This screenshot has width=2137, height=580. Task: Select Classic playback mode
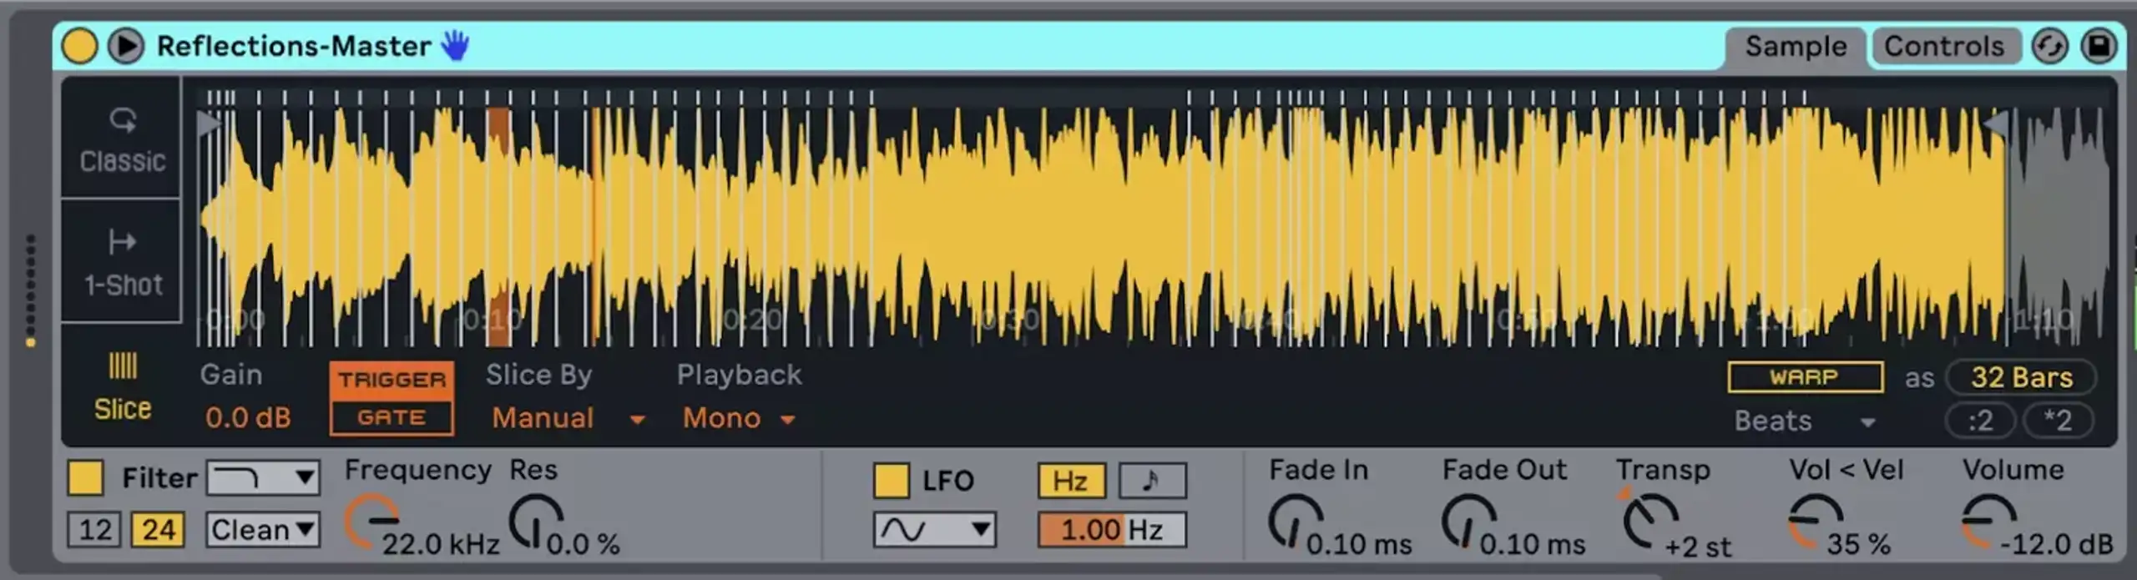click(x=122, y=139)
